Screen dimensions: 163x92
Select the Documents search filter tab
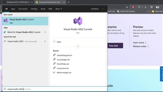coord(23,9)
